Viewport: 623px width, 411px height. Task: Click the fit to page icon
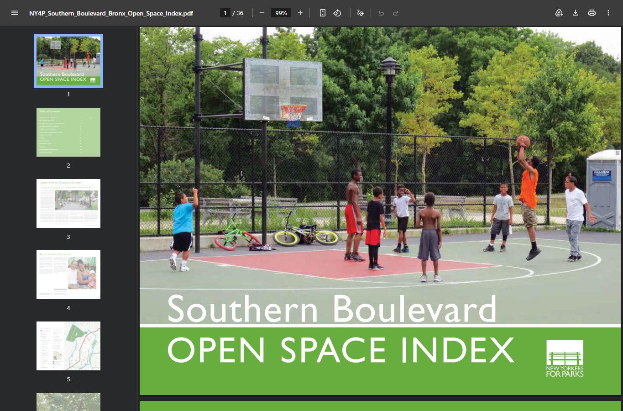point(323,13)
